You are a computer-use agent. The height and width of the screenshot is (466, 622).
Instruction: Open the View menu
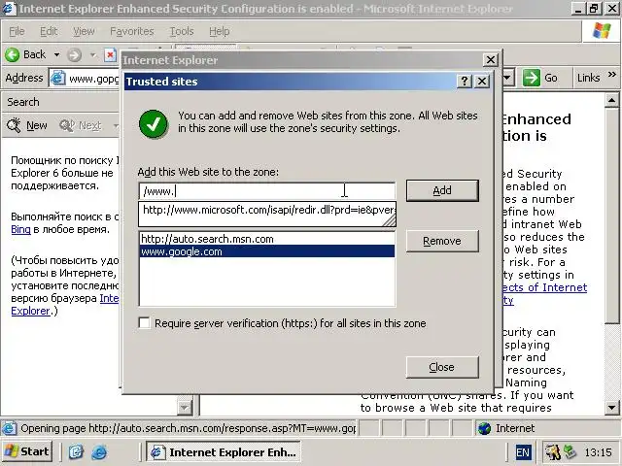84,31
